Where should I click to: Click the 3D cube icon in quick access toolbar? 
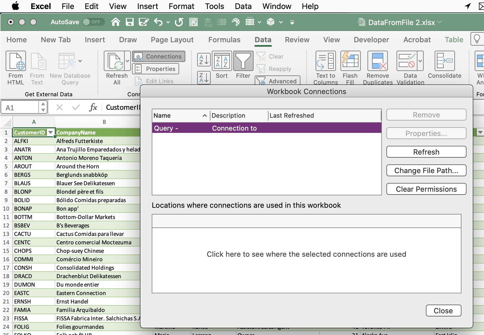(271, 22)
